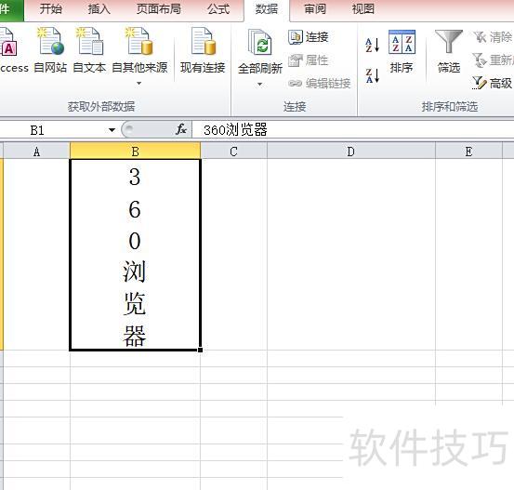Click formula bar showing 360浏览器
Image resolution: width=514 pixels, height=490 pixels.
(x=352, y=130)
